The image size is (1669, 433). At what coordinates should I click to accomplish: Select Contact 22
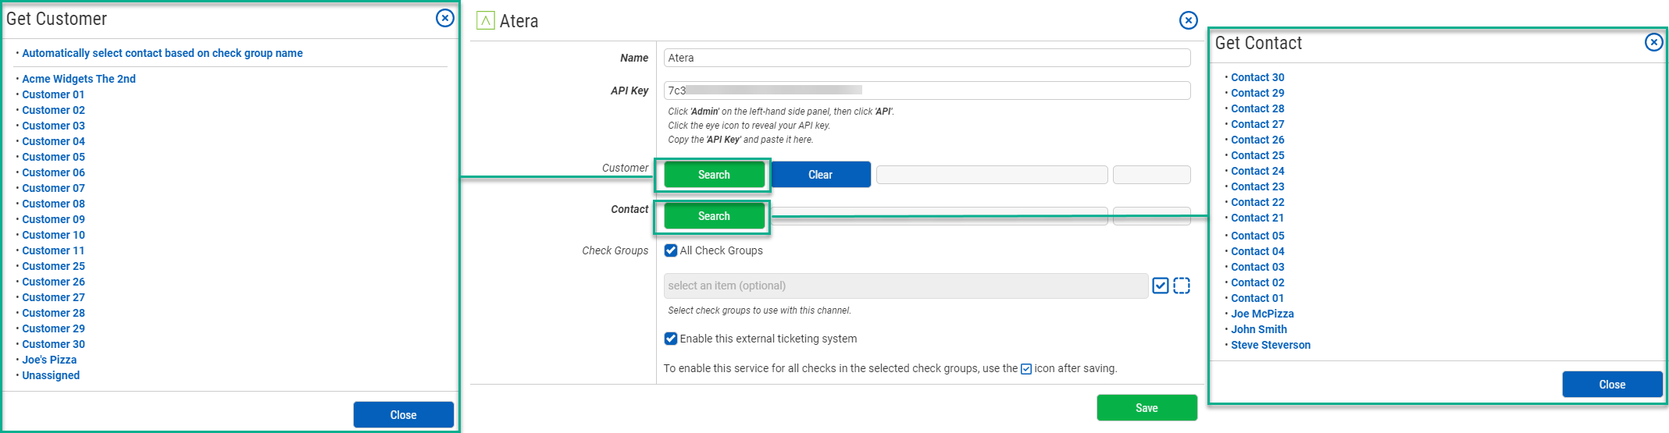click(1257, 202)
